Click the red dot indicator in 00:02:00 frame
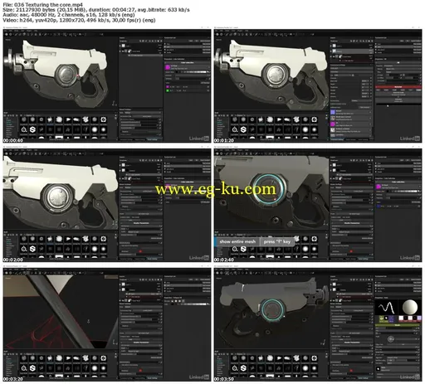Image resolution: width=425 pixels, height=384 pixels. point(140,251)
